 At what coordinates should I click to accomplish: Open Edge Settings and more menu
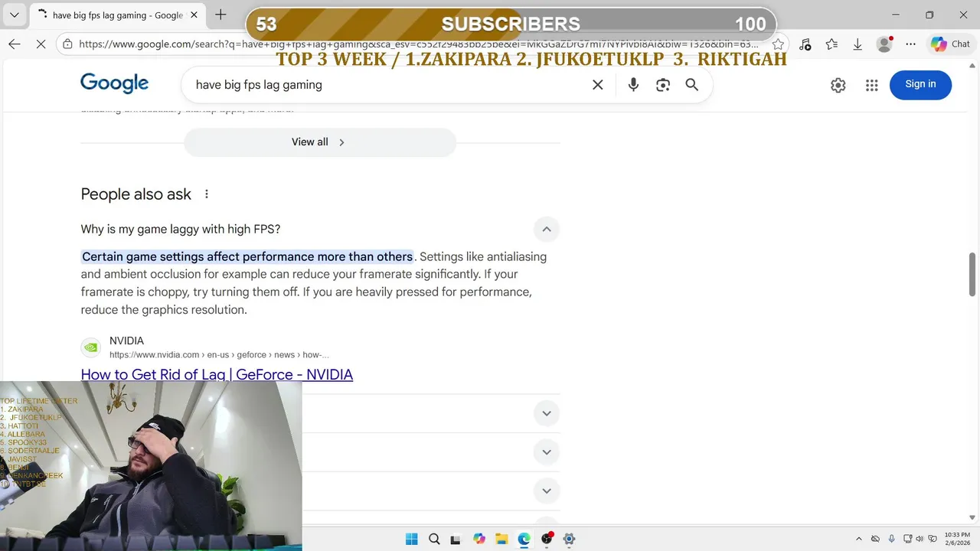click(910, 44)
